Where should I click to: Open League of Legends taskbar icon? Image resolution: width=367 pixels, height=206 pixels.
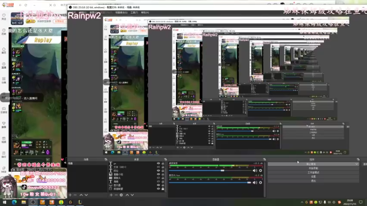(x=80, y=202)
